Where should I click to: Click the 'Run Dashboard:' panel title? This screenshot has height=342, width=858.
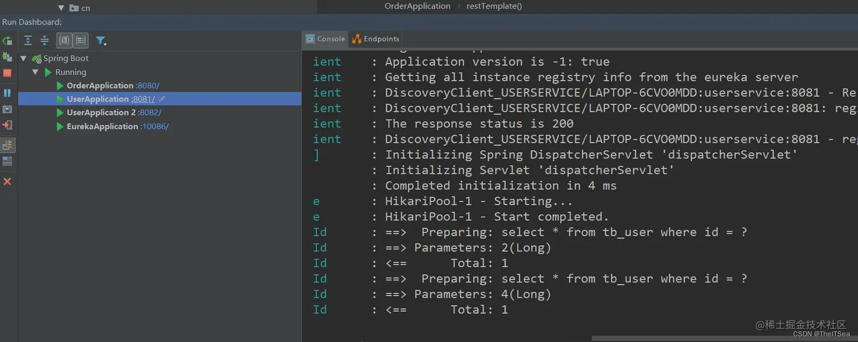[32, 22]
